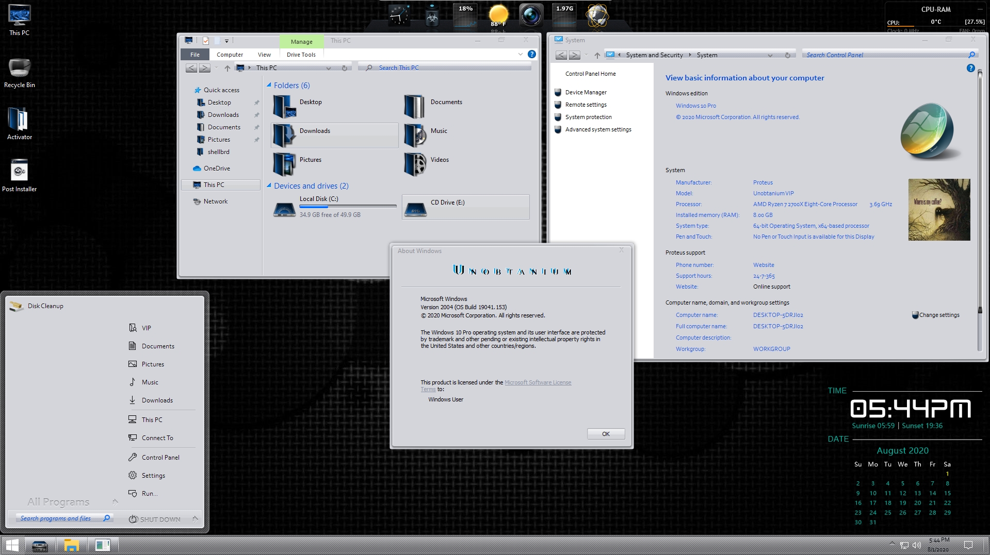Collapse the Folders (6) group
Viewport: 990px width, 555px height.
[269, 85]
